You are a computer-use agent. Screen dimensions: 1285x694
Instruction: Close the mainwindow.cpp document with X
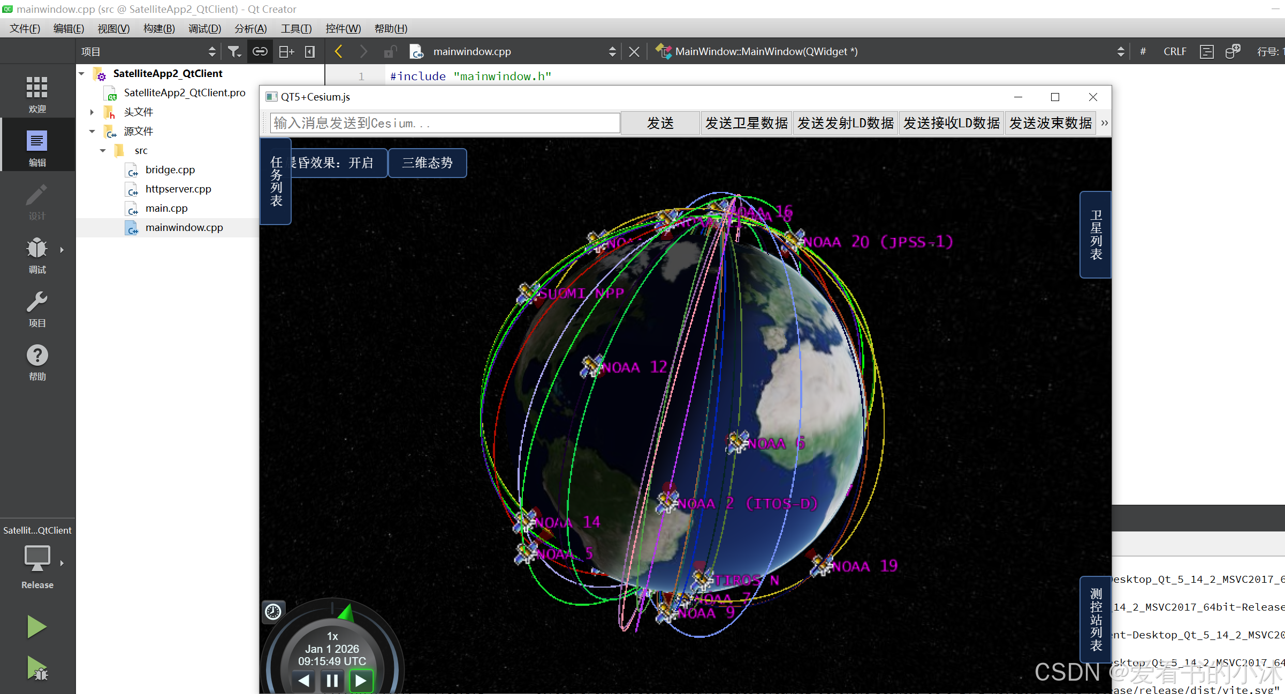point(634,51)
